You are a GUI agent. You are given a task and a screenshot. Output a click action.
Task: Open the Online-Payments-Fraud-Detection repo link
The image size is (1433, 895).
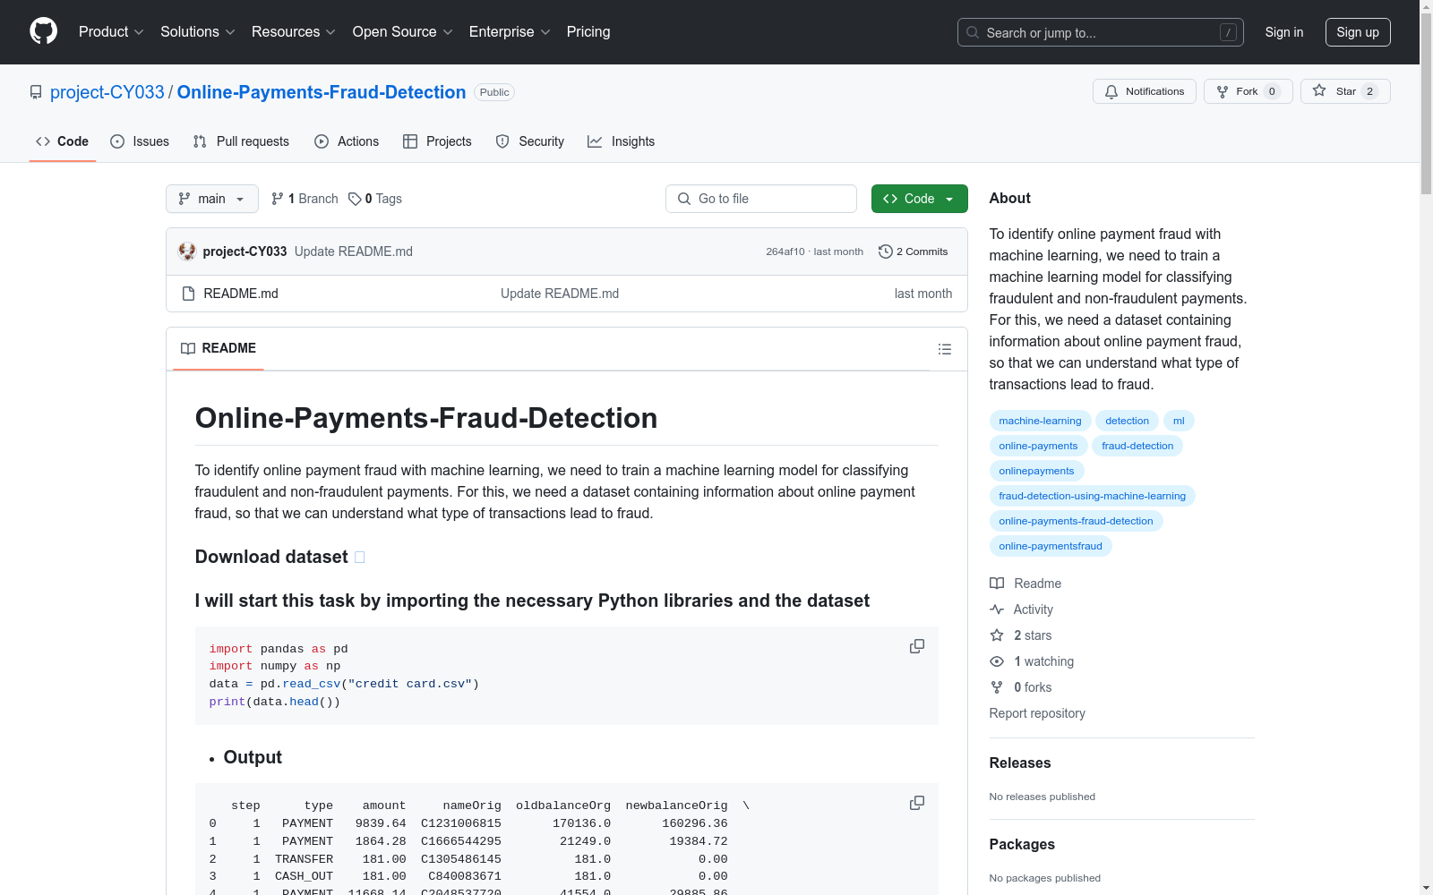[x=322, y=92]
